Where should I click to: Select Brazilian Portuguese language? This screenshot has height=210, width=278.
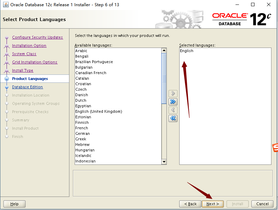coord(118,62)
